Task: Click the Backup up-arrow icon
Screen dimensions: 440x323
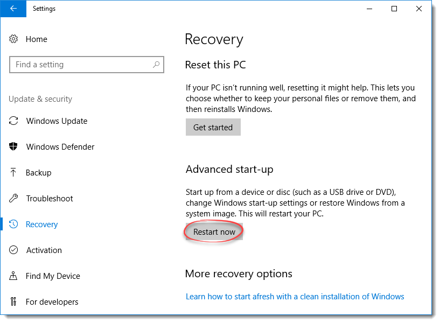Action: [x=13, y=172]
